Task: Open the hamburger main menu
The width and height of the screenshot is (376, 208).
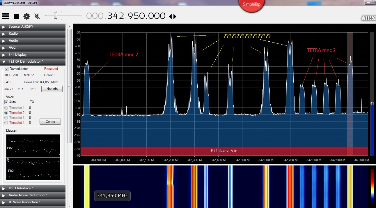Action: click(x=6, y=16)
